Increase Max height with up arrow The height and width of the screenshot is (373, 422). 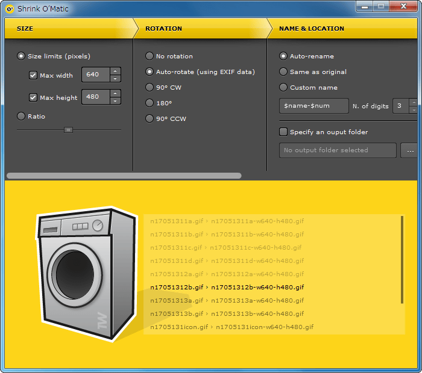pyautogui.click(x=115, y=93)
